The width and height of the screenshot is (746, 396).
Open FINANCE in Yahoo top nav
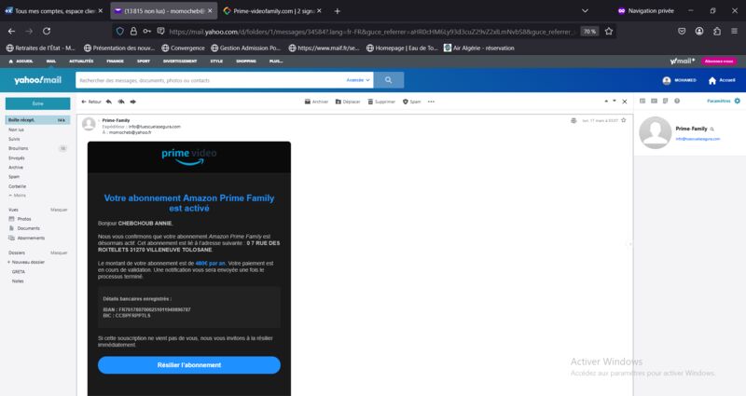115,61
